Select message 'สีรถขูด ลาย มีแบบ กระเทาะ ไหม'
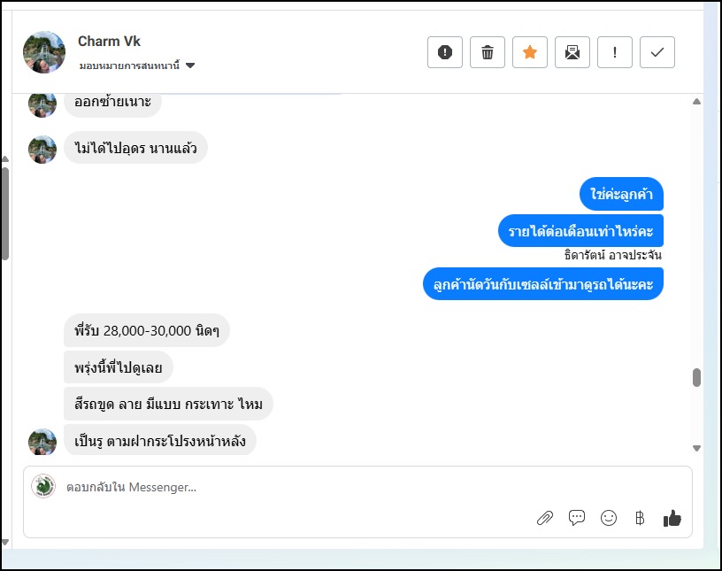722x571 pixels. tap(168, 404)
